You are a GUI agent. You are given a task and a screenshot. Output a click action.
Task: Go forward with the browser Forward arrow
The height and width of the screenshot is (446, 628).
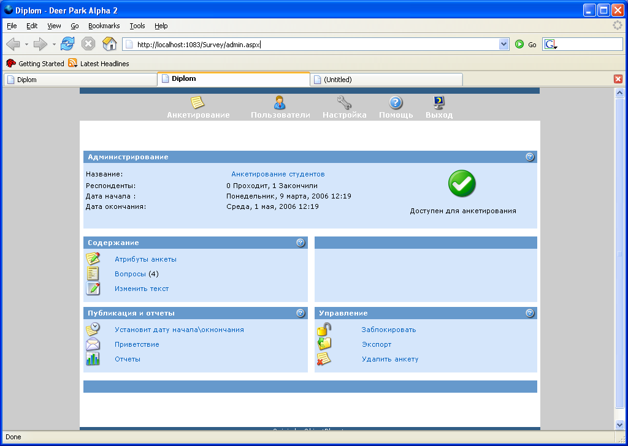click(x=40, y=44)
